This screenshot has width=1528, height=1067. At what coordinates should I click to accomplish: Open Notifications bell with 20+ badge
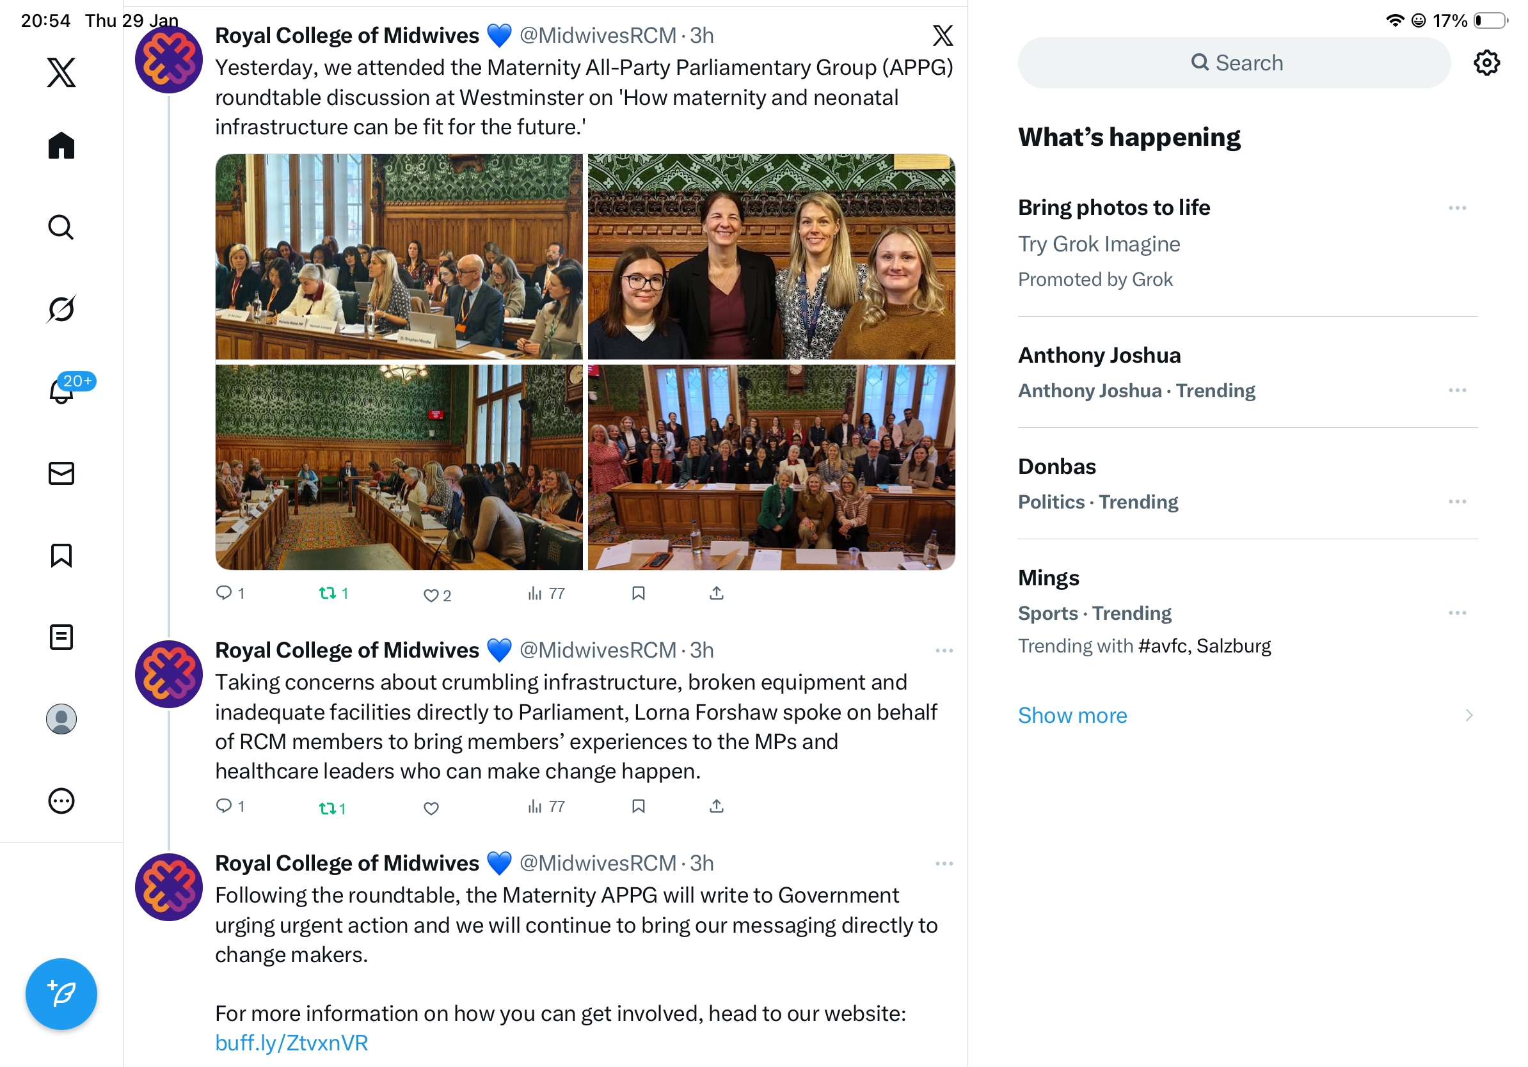coord(61,390)
